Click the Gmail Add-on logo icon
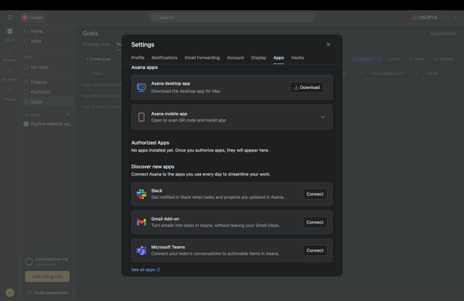Viewport: 464px width, 301px height. pos(142,222)
